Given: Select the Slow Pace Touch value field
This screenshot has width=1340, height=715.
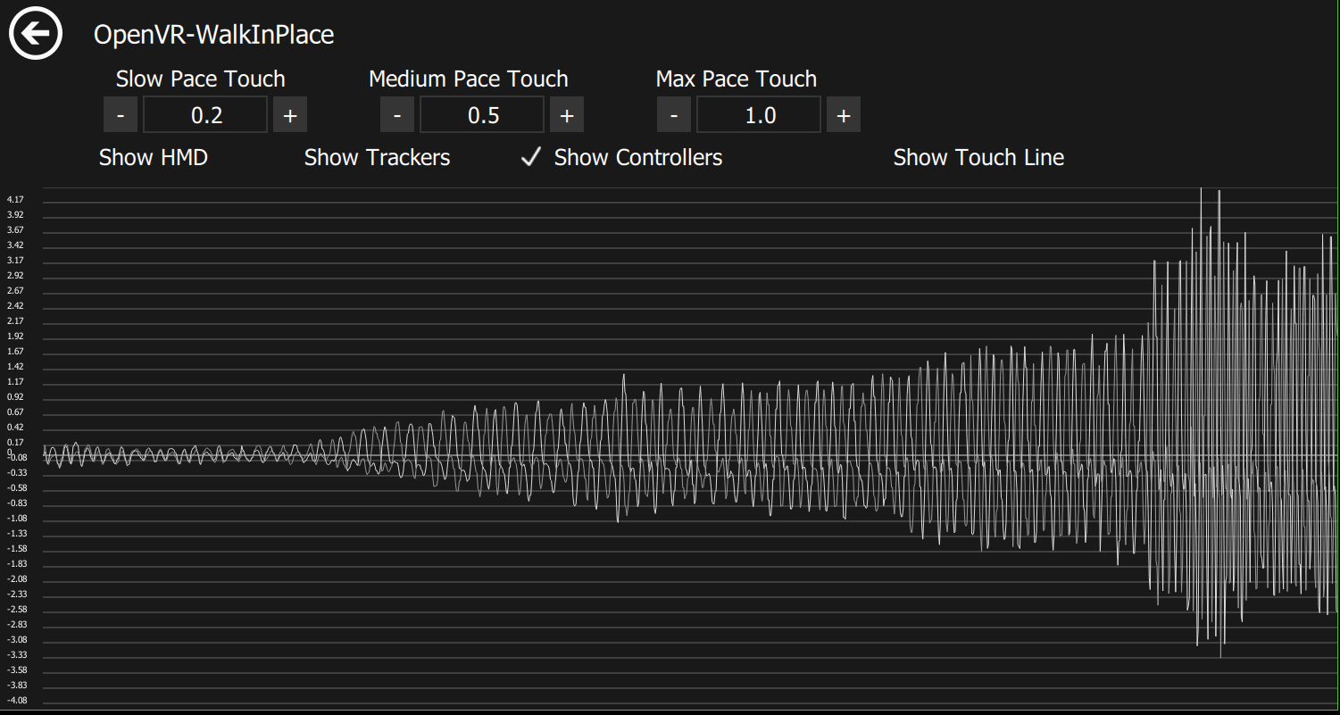Looking at the screenshot, I should coord(205,115).
